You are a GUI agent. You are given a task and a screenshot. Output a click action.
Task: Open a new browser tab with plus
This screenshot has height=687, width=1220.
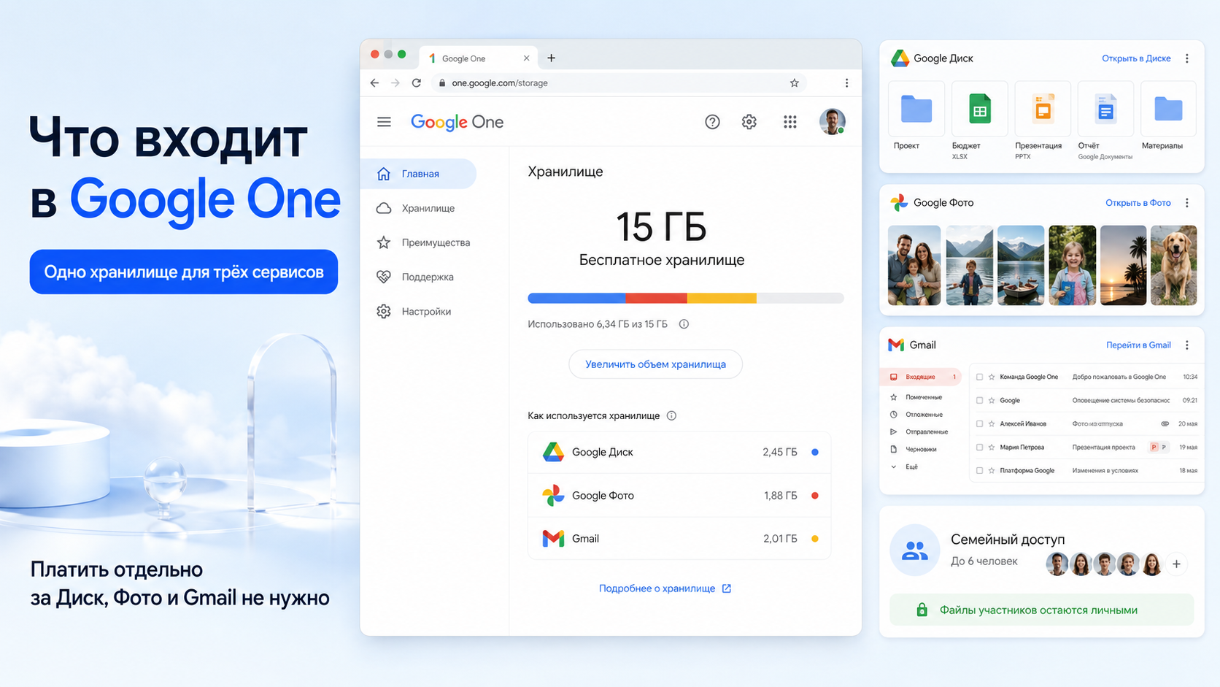(552, 58)
